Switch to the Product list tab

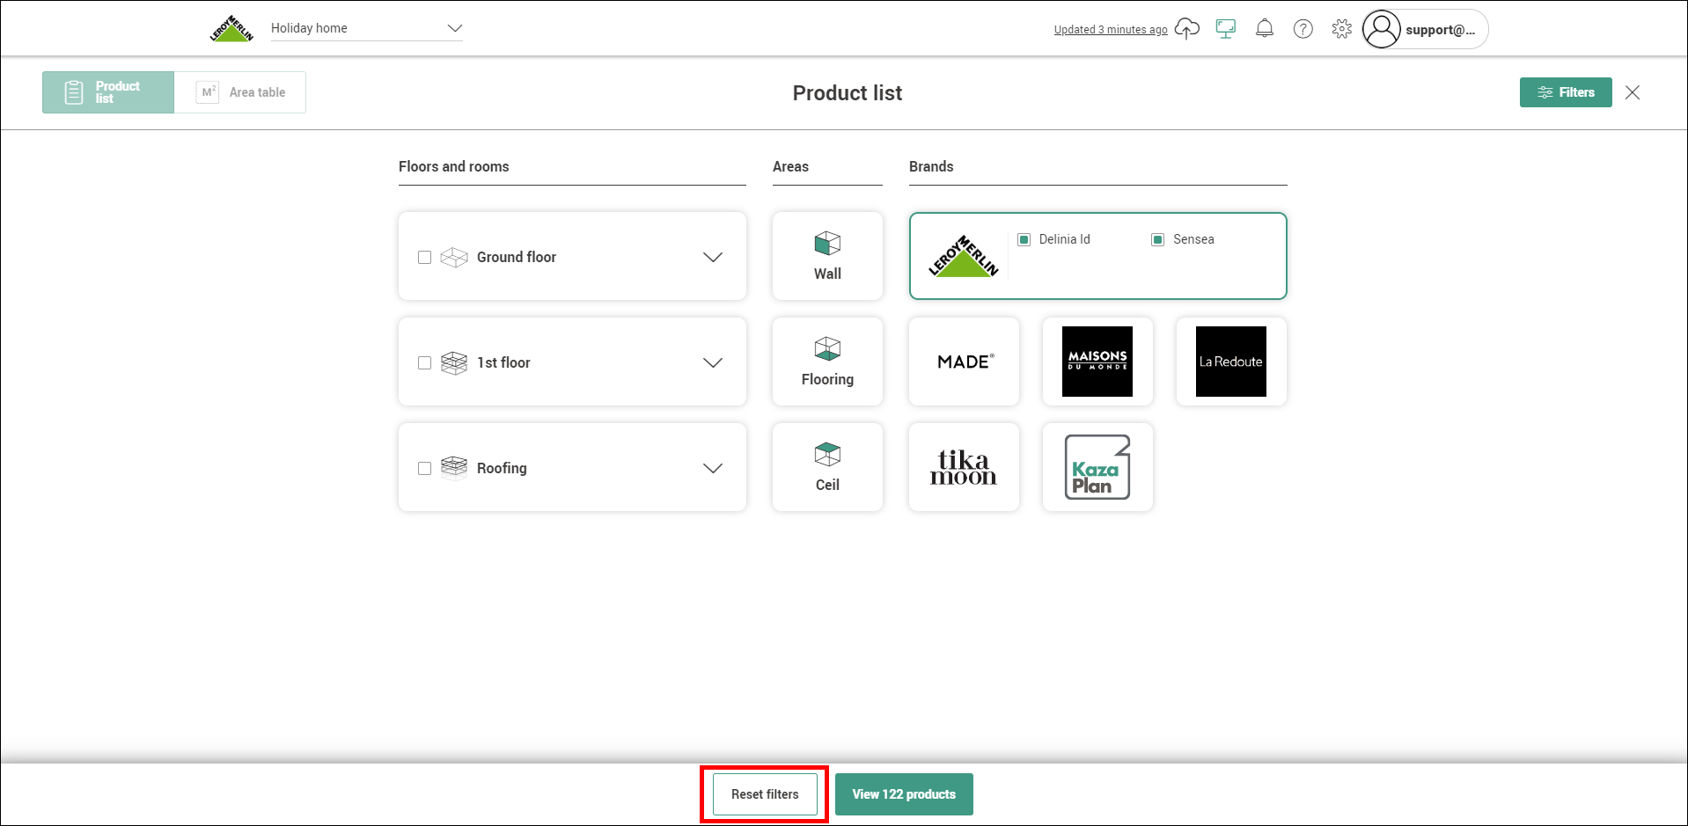tap(108, 92)
